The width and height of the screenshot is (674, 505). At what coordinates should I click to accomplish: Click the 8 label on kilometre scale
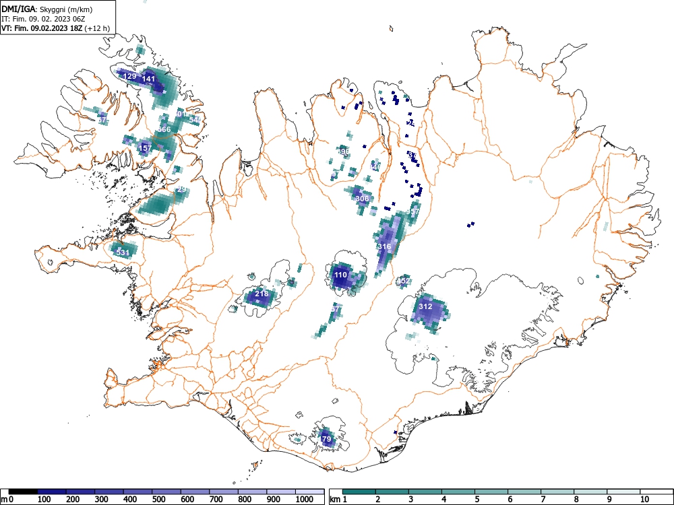[x=576, y=500]
